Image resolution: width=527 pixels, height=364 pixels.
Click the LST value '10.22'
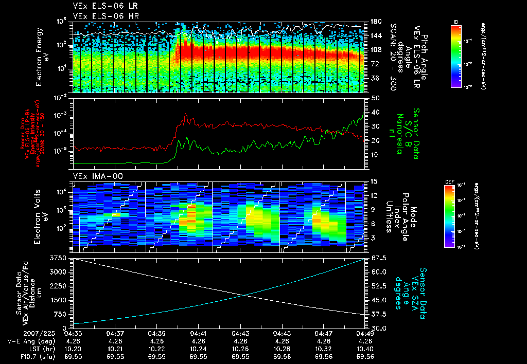156,349
